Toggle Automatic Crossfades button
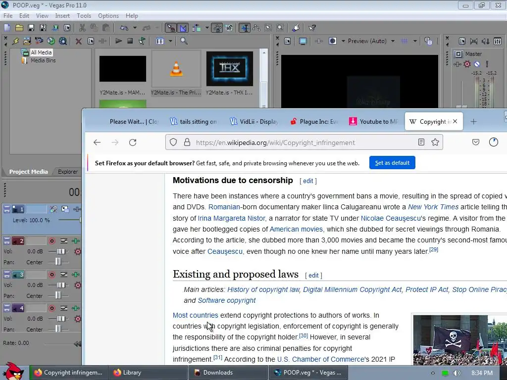The height and width of the screenshot is (380, 507). tap(183, 28)
